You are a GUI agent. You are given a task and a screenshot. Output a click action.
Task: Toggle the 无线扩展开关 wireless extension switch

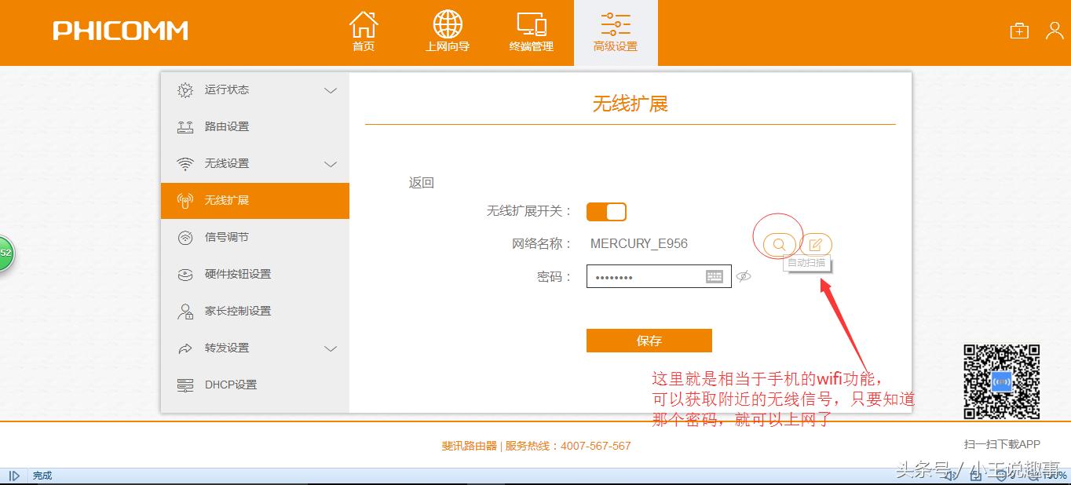point(606,211)
